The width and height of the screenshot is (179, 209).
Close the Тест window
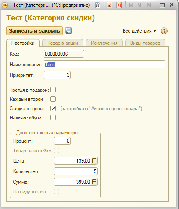tap(172, 5)
